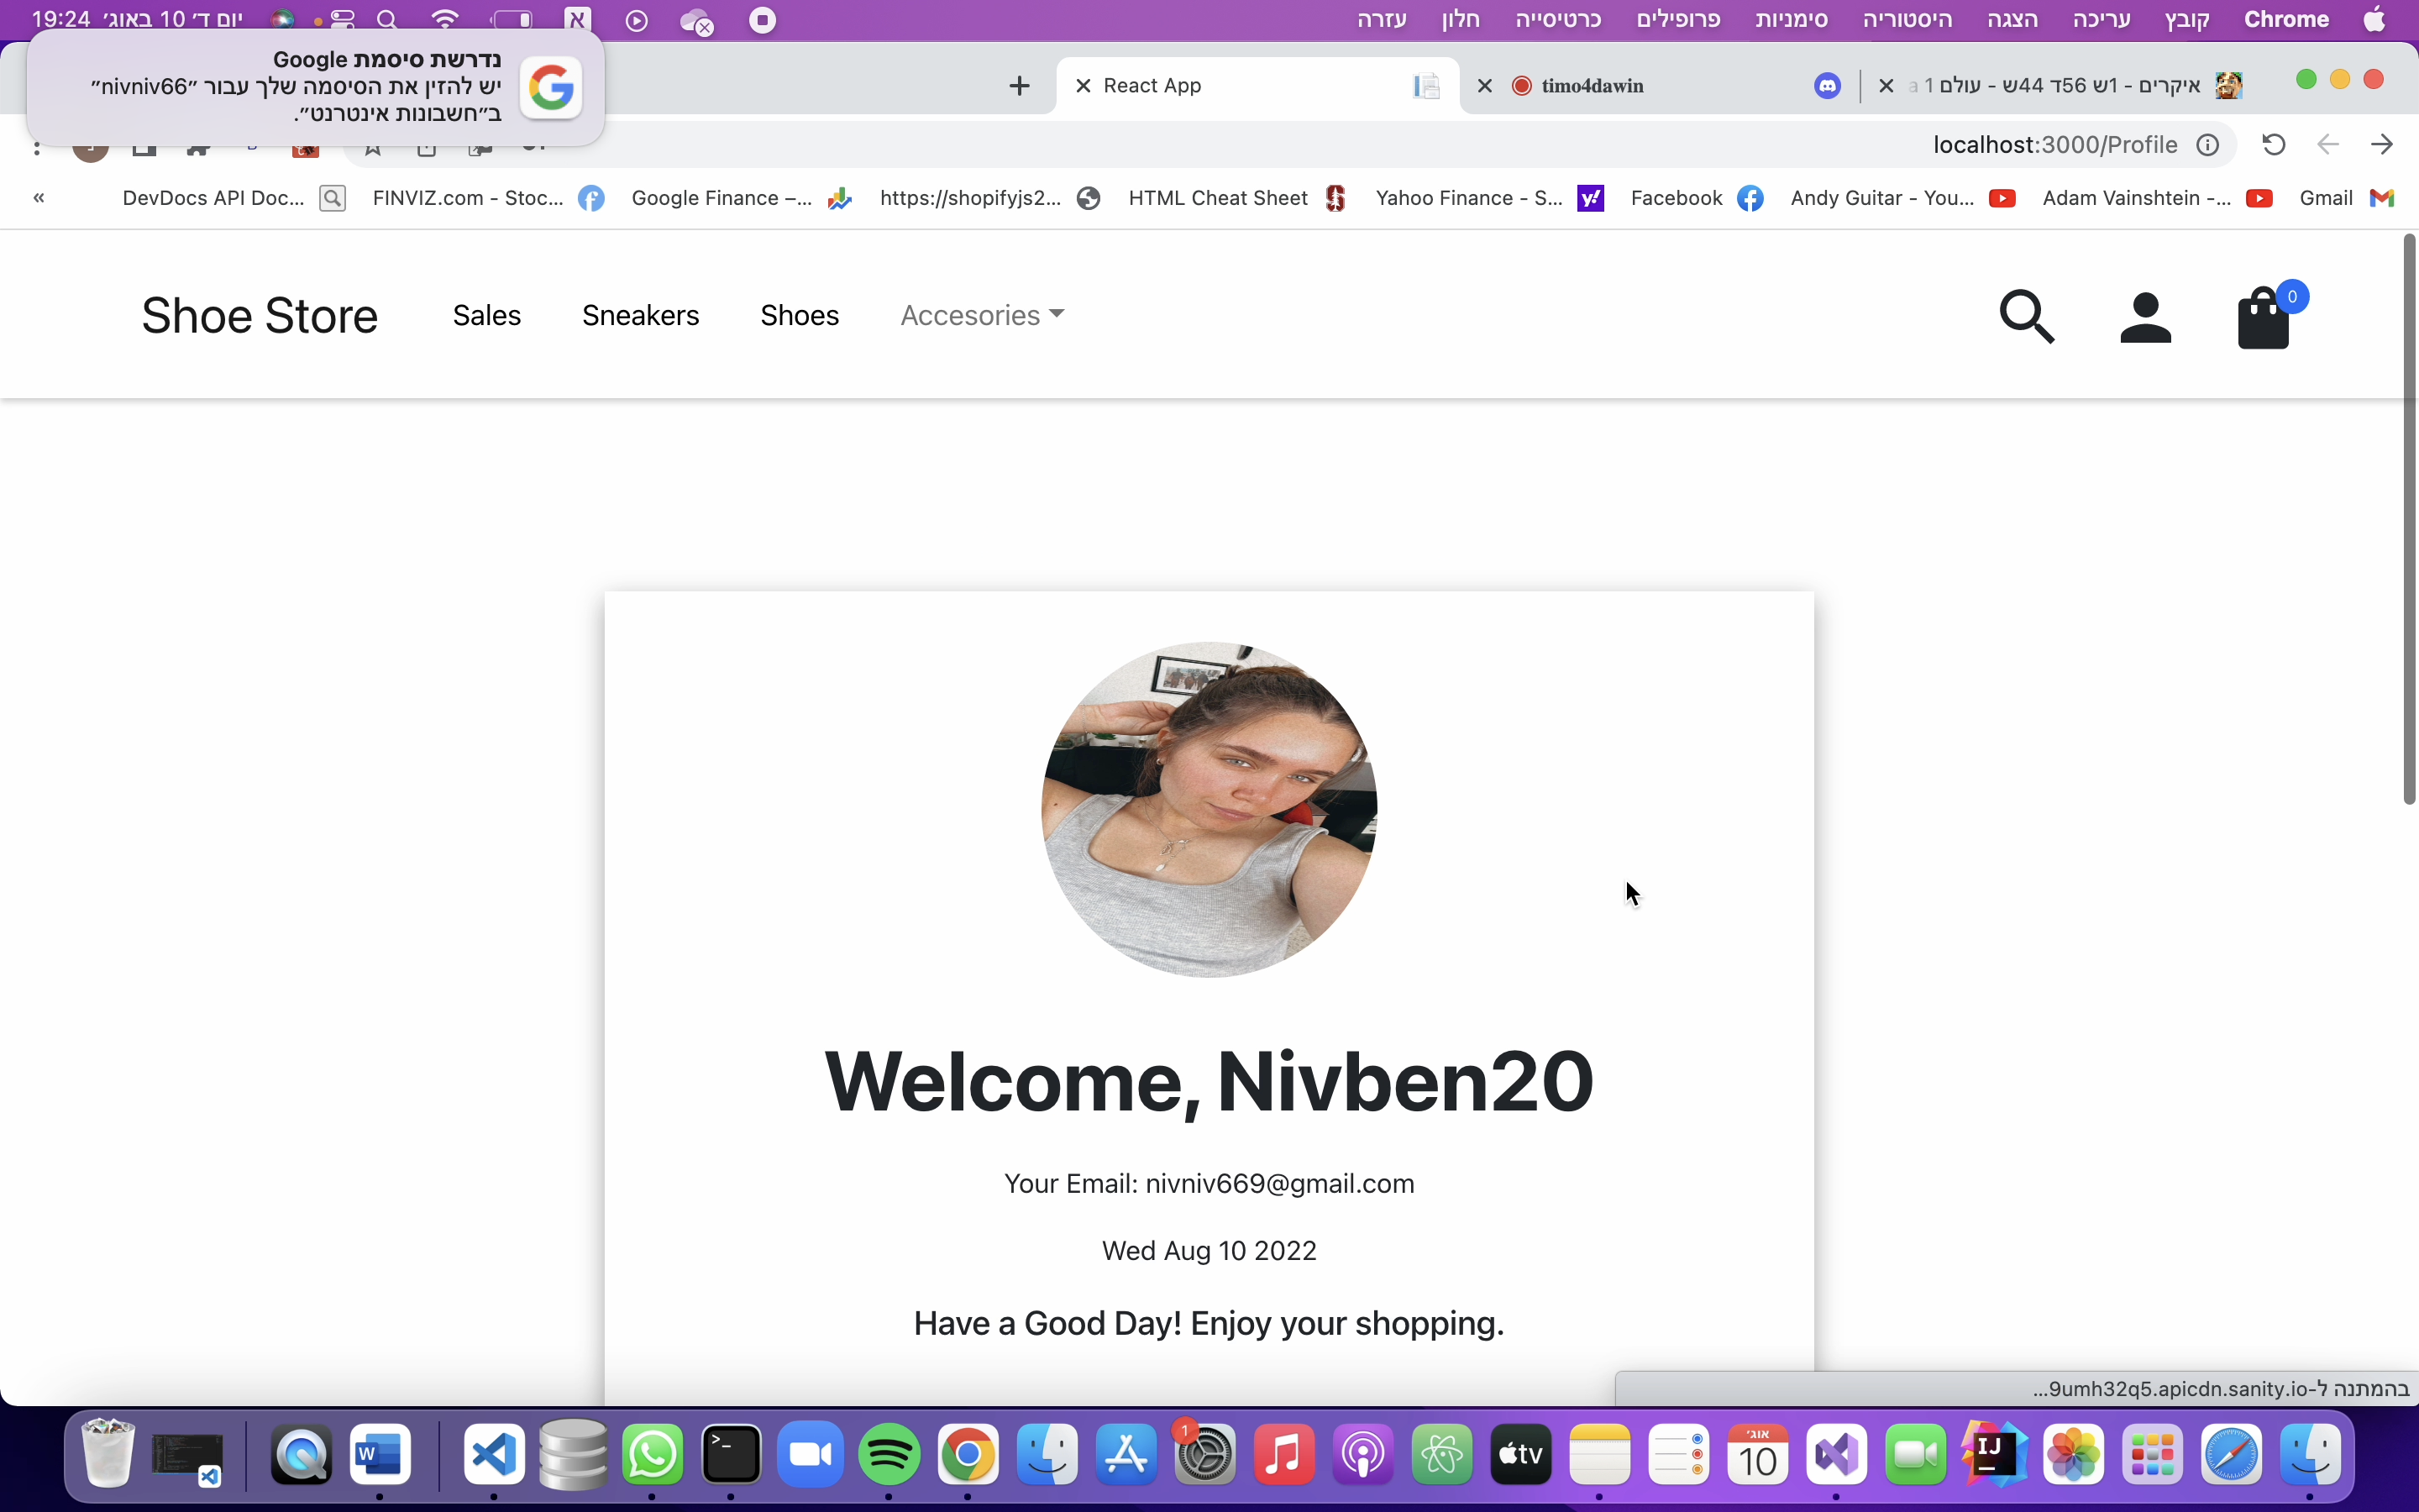The image size is (2419, 1512).
Task: Click the Facebook bookmark icon
Action: tap(1751, 198)
